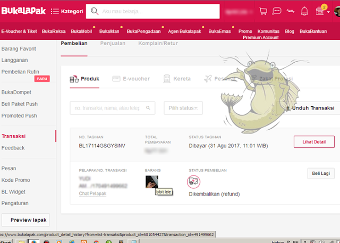This screenshot has width=340, height=243.
Task: Click the E-voucher tab icon
Action: click(x=116, y=79)
